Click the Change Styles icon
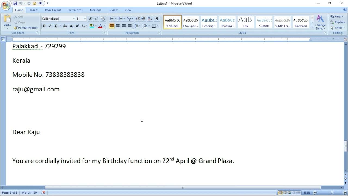 pyautogui.click(x=321, y=22)
